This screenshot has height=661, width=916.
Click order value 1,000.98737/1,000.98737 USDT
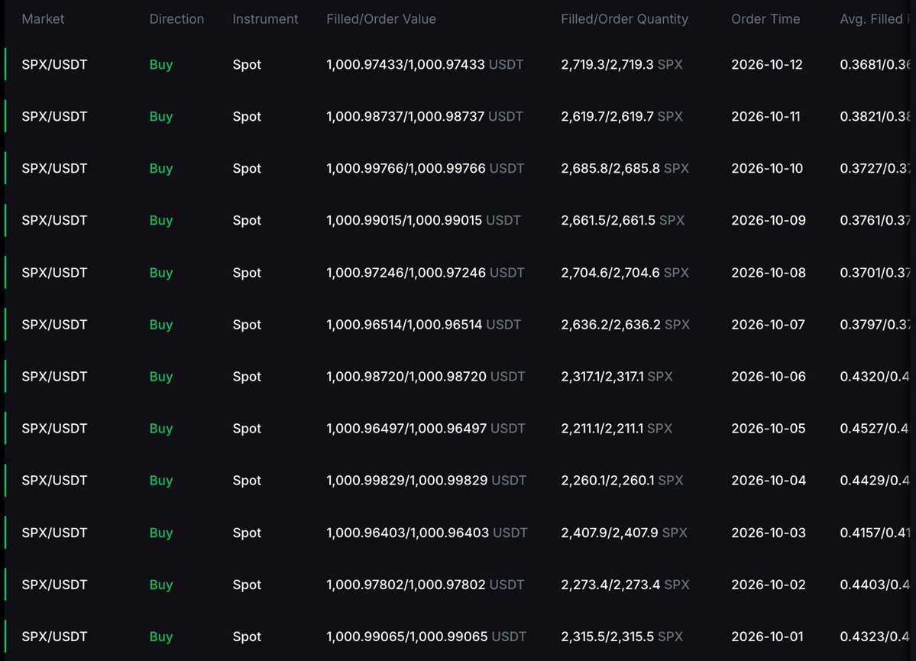click(425, 116)
